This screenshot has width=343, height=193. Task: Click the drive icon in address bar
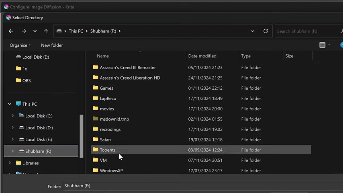[59, 31]
